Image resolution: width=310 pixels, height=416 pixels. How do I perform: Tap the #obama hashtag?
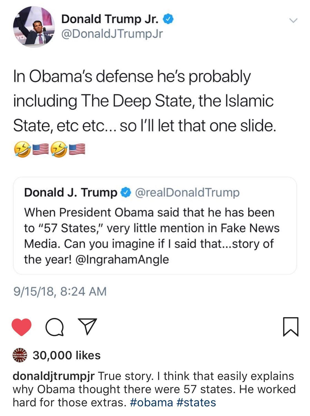pyautogui.click(x=151, y=403)
